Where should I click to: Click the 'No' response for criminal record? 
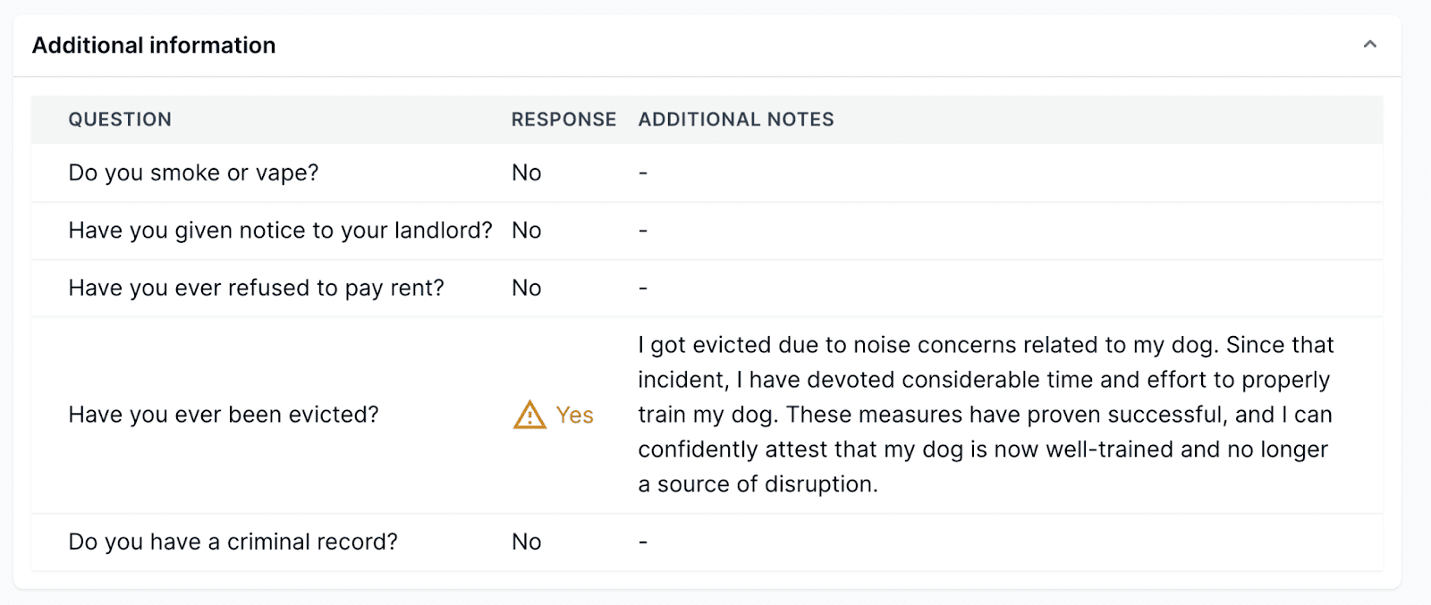coord(527,542)
